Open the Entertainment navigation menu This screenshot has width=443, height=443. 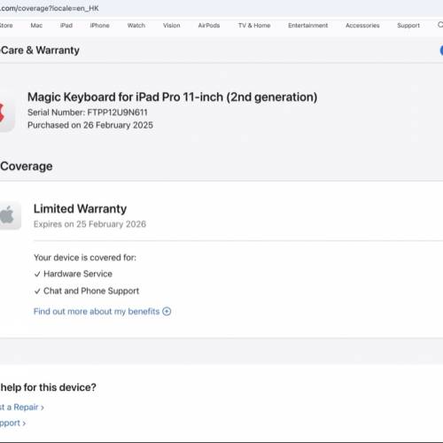coord(307,26)
